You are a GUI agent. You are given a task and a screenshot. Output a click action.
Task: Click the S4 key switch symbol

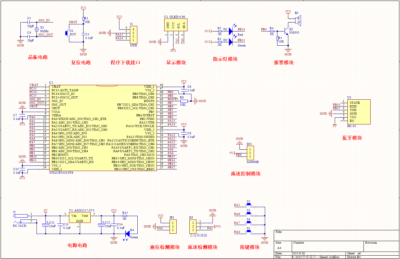tap(249, 223)
